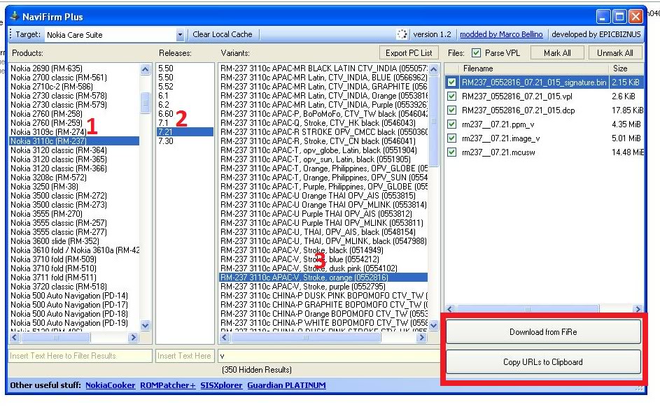This screenshot has width=660, height=409.
Task: Sort files by the Size column header
Action: 626,69
